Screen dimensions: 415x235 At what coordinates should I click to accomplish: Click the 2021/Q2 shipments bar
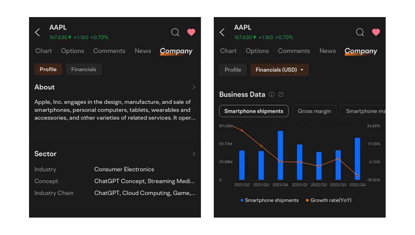point(242,165)
